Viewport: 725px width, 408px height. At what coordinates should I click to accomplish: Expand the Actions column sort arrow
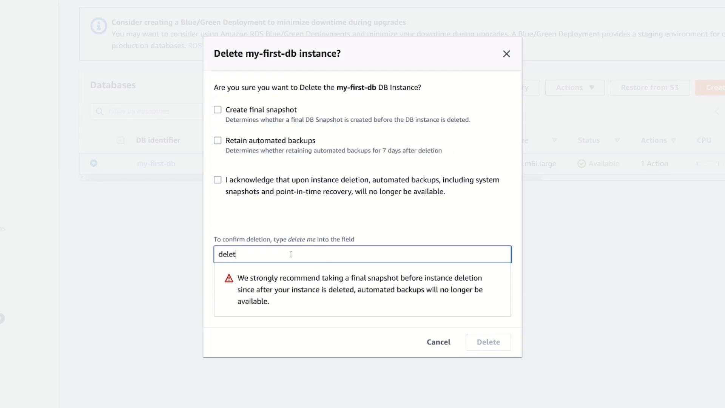[x=673, y=141]
